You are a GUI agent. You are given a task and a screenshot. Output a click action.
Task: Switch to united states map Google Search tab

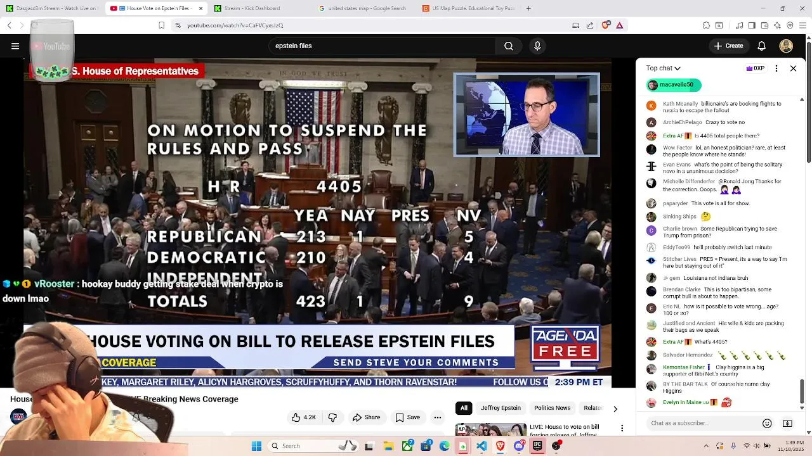364,8
